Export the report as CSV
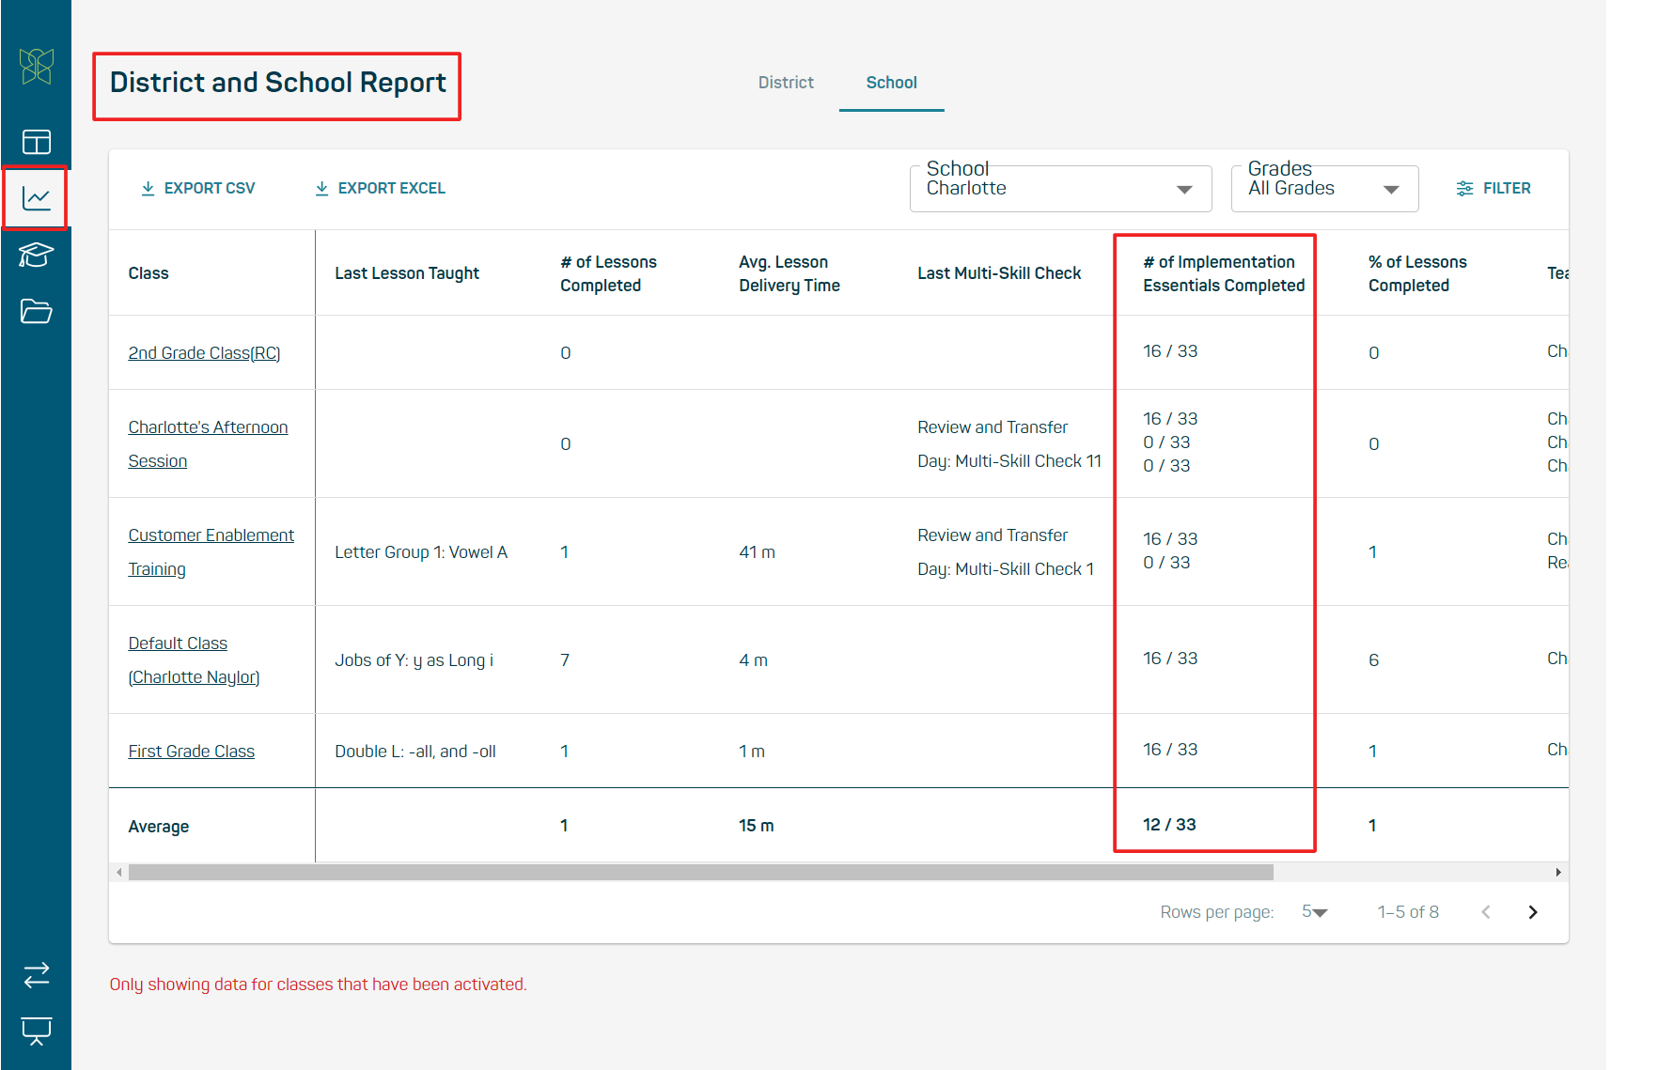Viewport: 1673px width, 1070px height. (197, 188)
